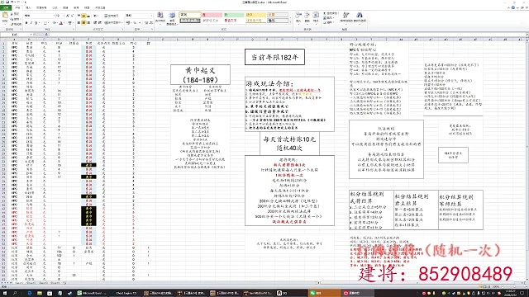Increase font size with the large A

(68, 16)
